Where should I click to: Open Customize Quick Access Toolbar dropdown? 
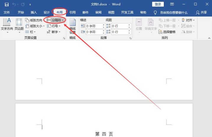[30, 5]
